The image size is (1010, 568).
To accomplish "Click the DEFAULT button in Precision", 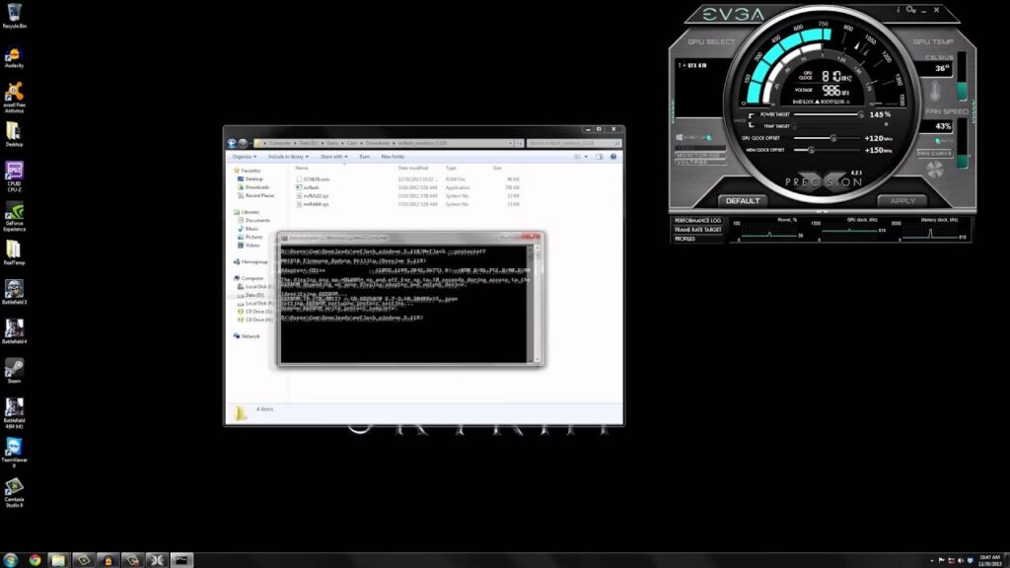I will pyautogui.click(x=743, y=201).
